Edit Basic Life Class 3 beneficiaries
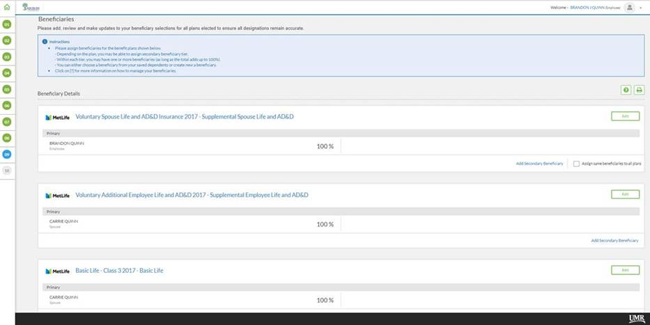Viewport: 650px width, 325px height. [625, 270]
